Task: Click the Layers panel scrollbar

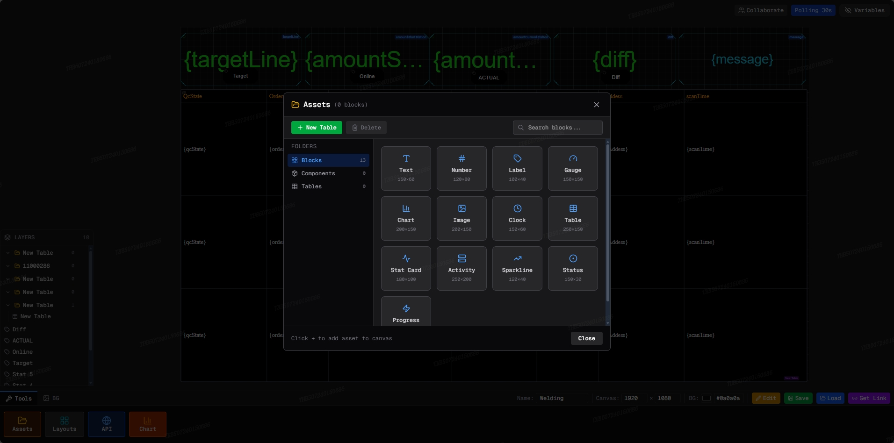Action: (x=91, y=301)
